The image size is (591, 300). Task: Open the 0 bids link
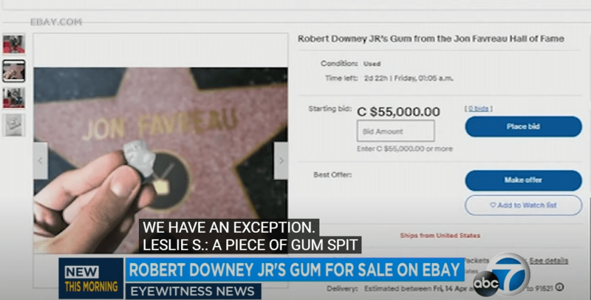coord(478,109)
